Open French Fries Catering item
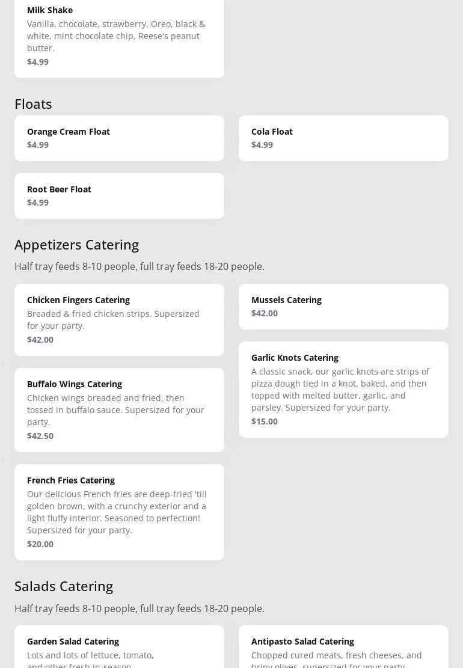 pyautogui.click(x=119, y=512)
